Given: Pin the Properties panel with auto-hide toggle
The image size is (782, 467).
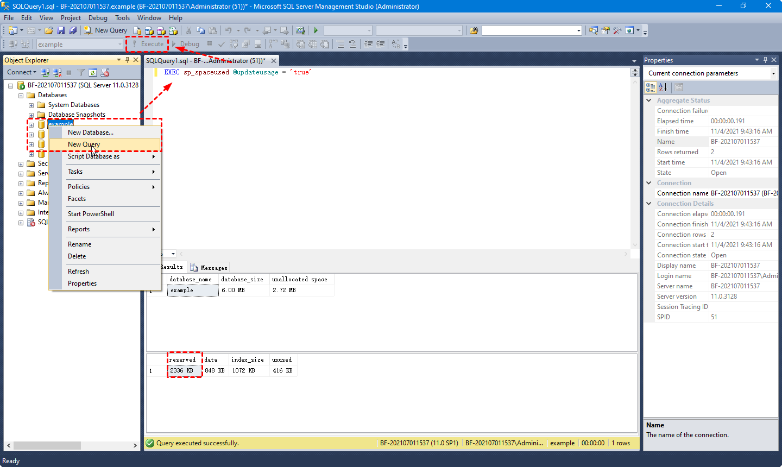Looking at the screenshot, I should [765, 60].
